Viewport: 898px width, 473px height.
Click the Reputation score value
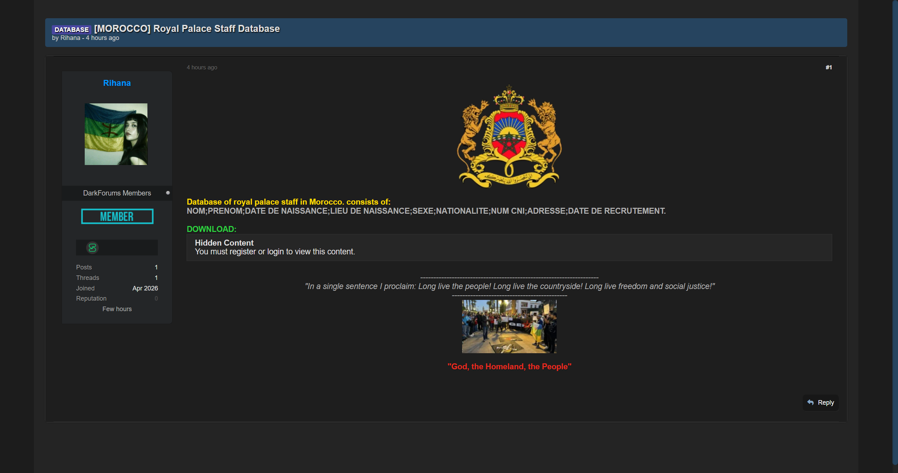(x=156, y=299)
